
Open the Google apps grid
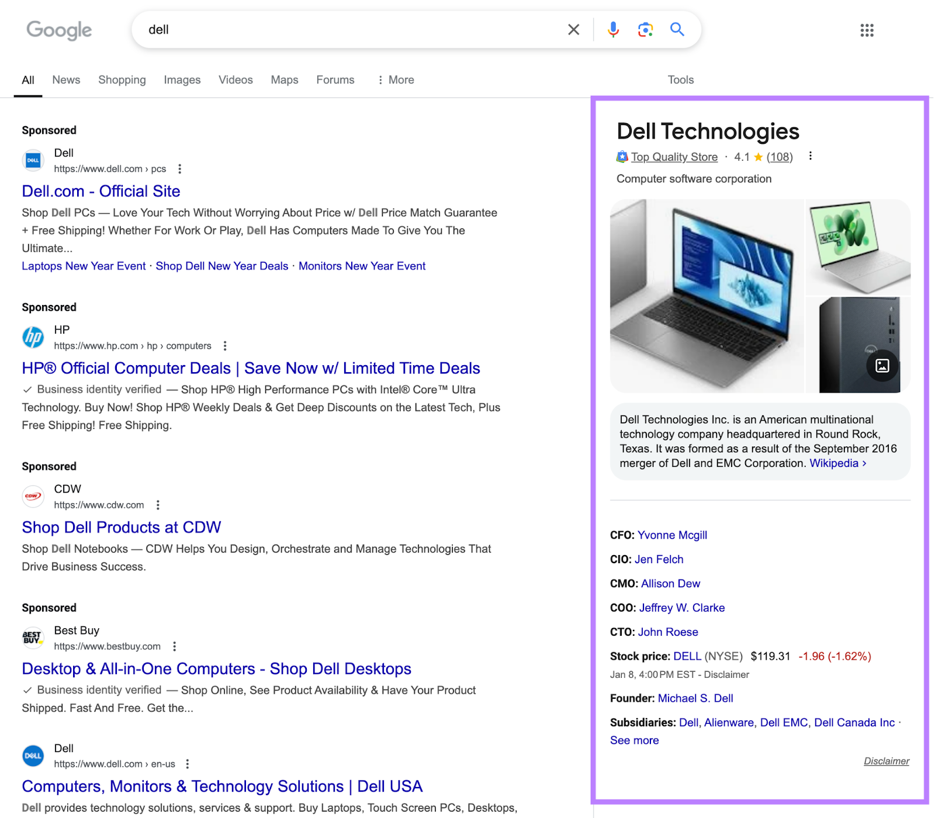click(x=867, y=30)
